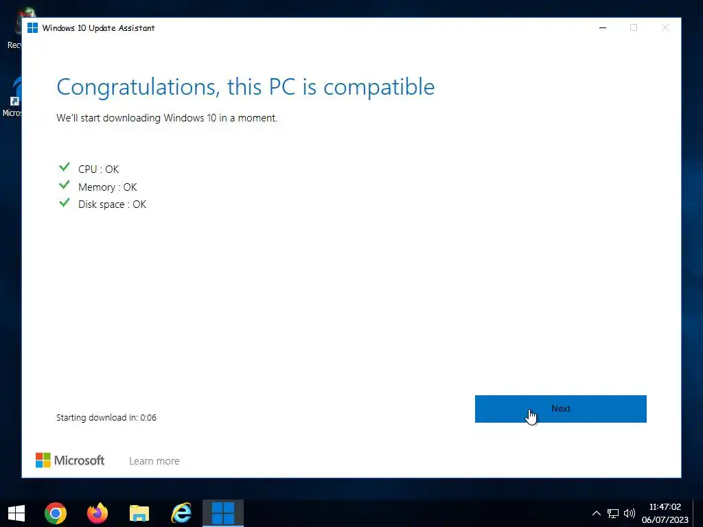Open the volume control tray icon
Image resolution: width=703 pixels, height=527 pixels.
pos(630,513)
